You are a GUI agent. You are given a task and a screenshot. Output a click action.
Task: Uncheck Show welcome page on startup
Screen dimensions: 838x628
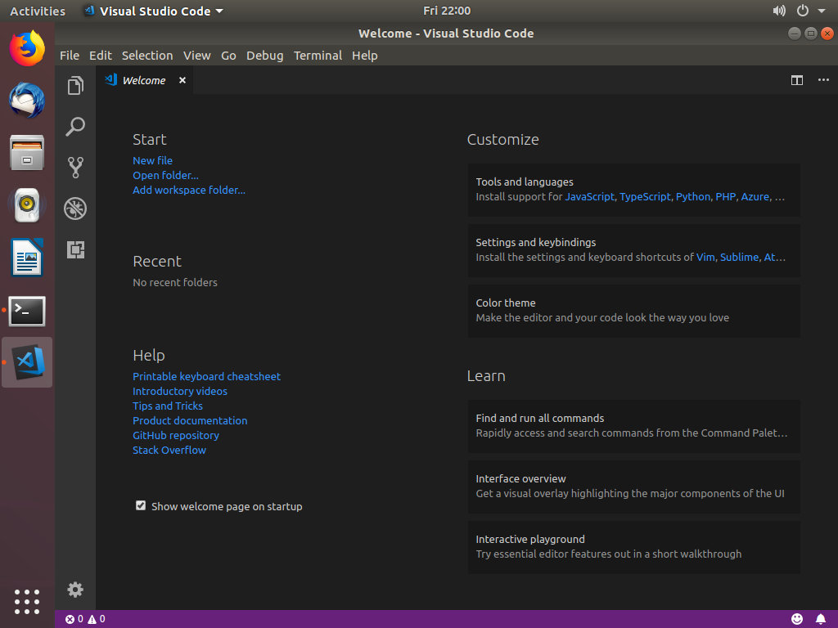(x=141, y=505)
